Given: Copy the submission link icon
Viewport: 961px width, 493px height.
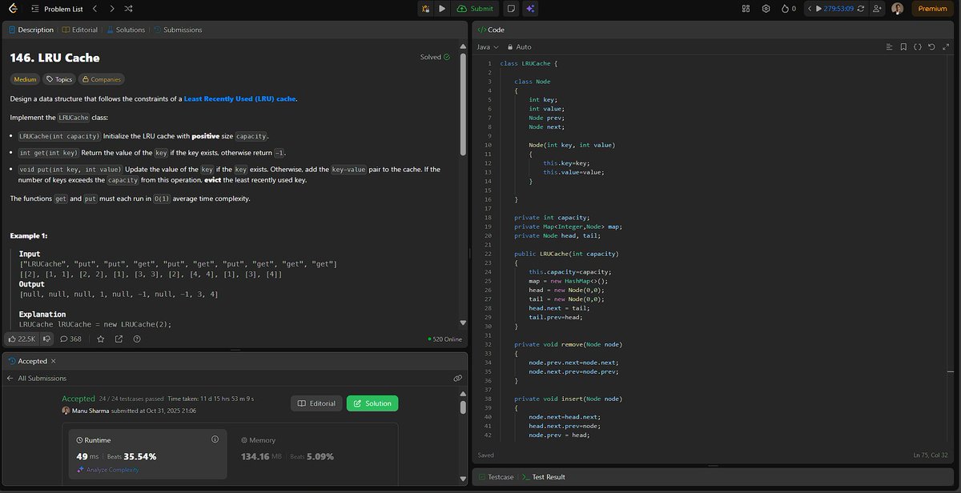Looking at the screenshot, I should [457, 378].
